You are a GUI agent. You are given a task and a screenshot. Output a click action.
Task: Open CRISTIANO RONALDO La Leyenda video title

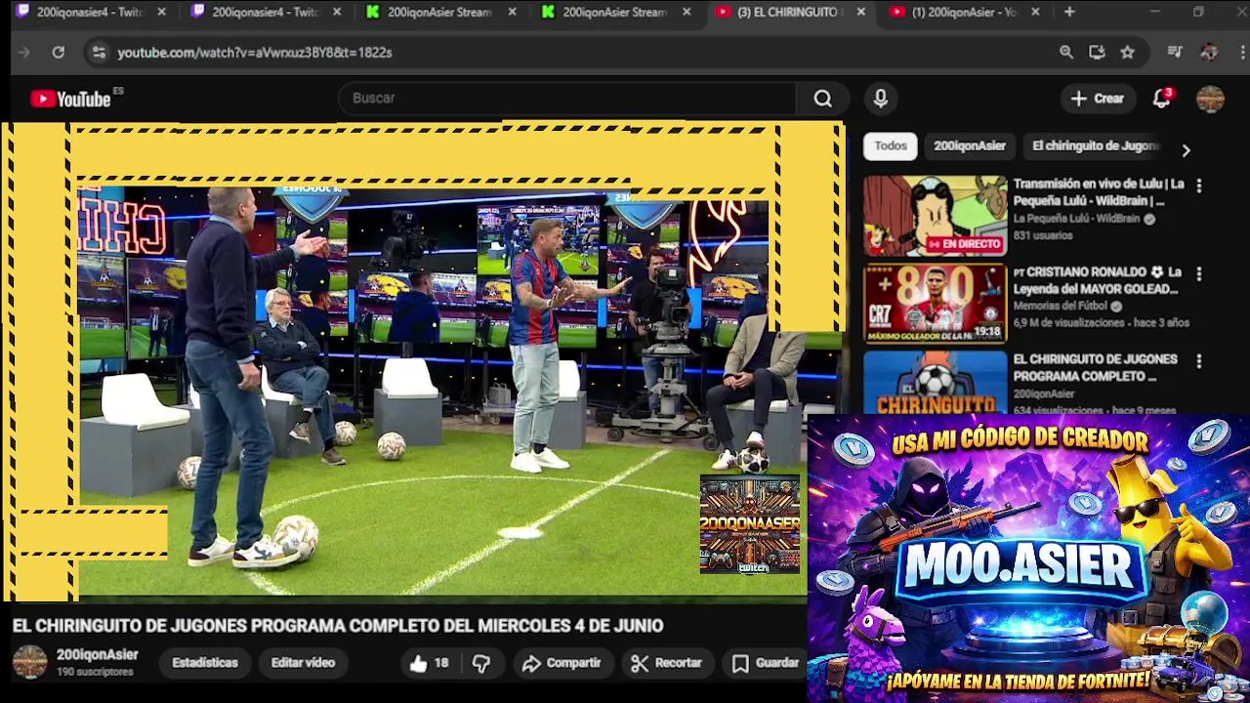point(1097,280)
